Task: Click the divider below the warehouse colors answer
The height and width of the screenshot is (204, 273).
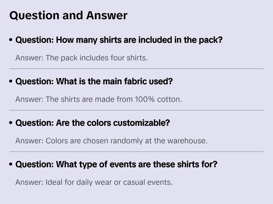Action: click(x=136, y=151)
